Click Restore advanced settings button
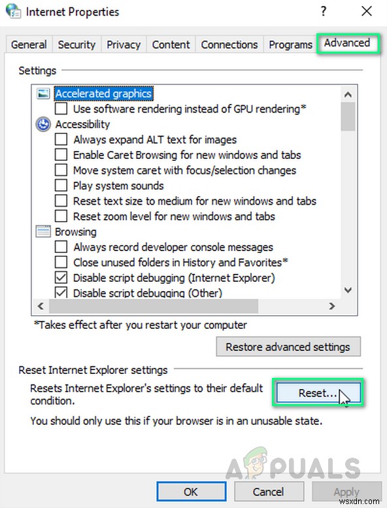This screenshot has width=387, height=508. point(288,347)
